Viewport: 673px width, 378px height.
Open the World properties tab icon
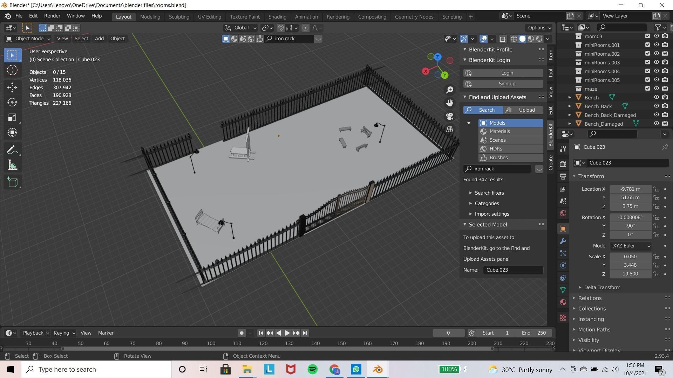point(563,213)
